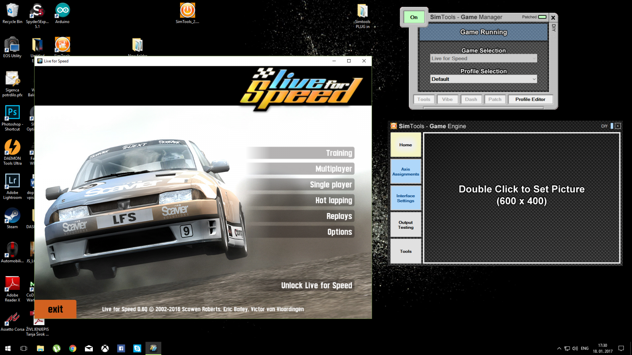The width and height of the screenshot is (632, 355).
Task: Open the Game Selection dropdown showing Live for Speed
Action: pyautogui.click(x=483, y=58)
